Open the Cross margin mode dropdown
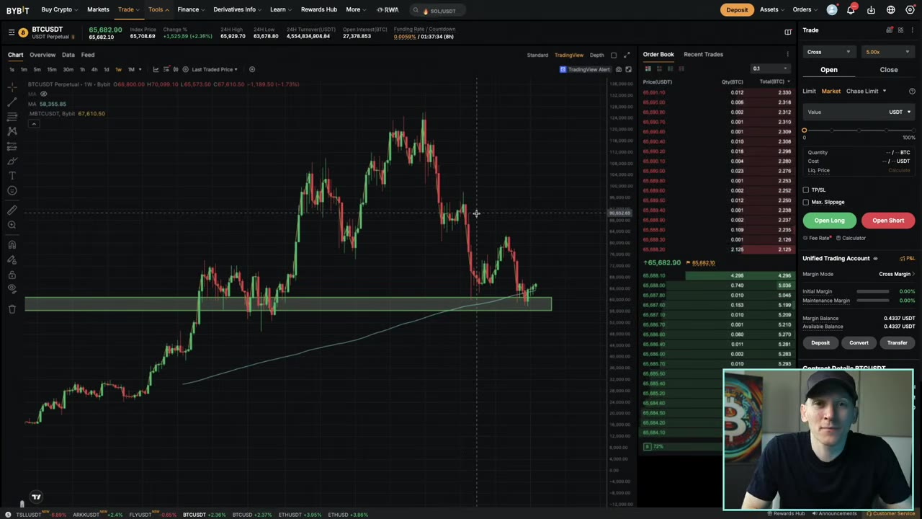The image size is (922, 519). coord(828,52)
